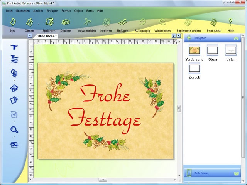Open the Einfügen menu
The image size is (247, 185).
tap(52, 11)
